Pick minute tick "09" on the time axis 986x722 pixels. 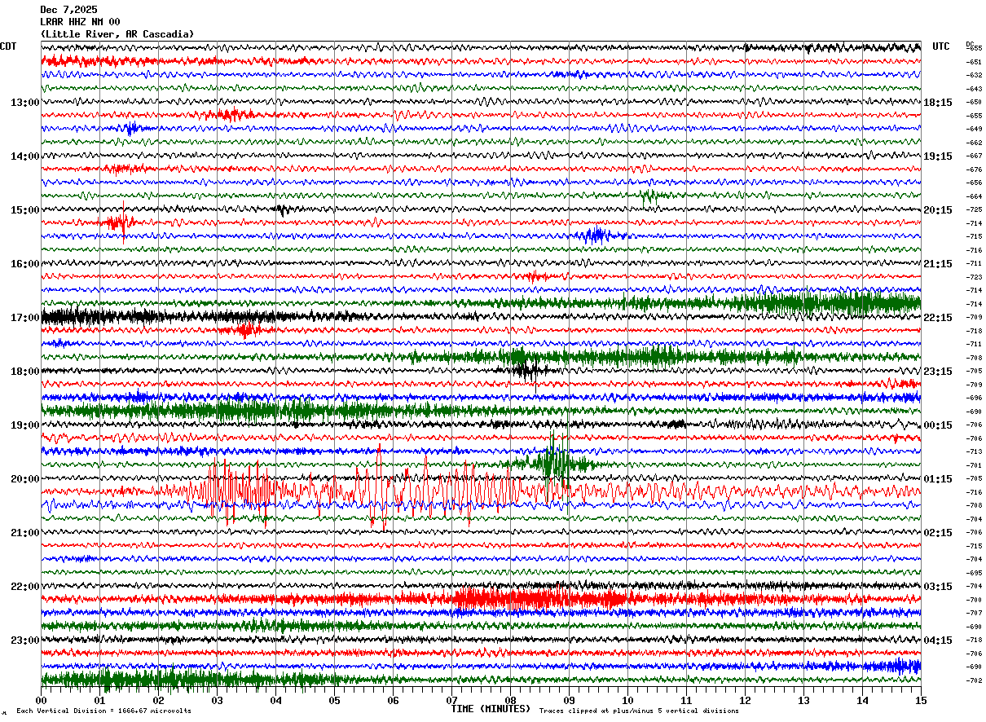569,701
